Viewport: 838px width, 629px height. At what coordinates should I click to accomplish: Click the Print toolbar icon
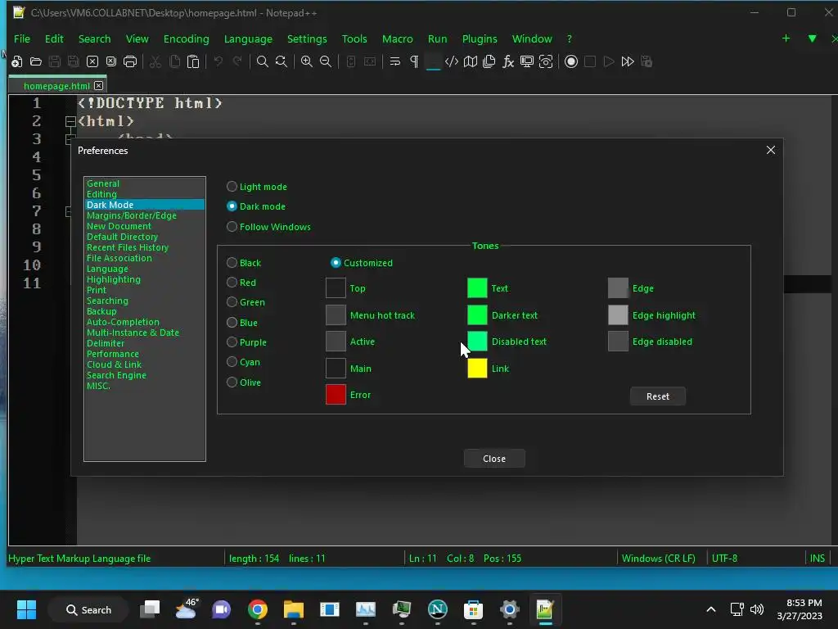(x=130, y=61)
